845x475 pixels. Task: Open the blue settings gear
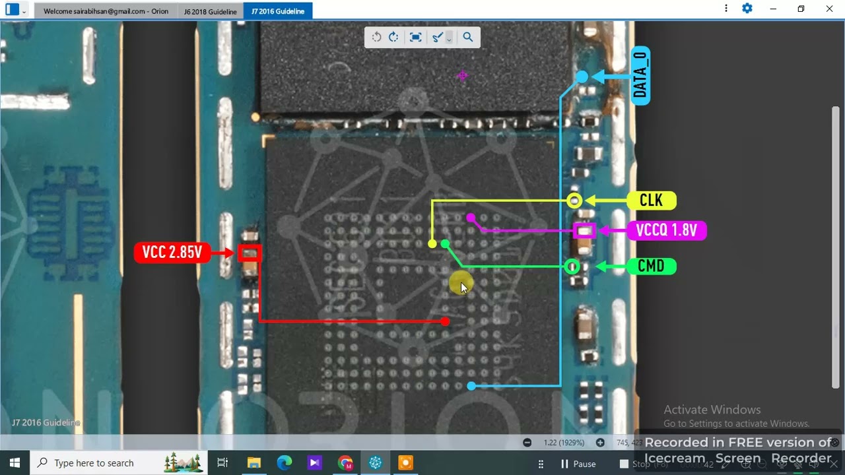pos(747,9)
